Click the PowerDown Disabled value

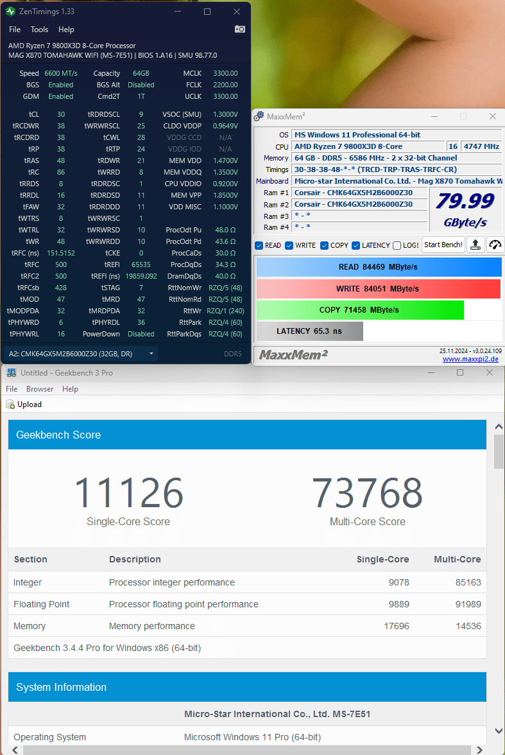[141, 334]
